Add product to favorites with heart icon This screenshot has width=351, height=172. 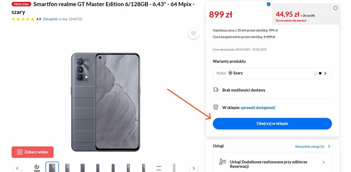pyautogui.click(x=193, y=34)
